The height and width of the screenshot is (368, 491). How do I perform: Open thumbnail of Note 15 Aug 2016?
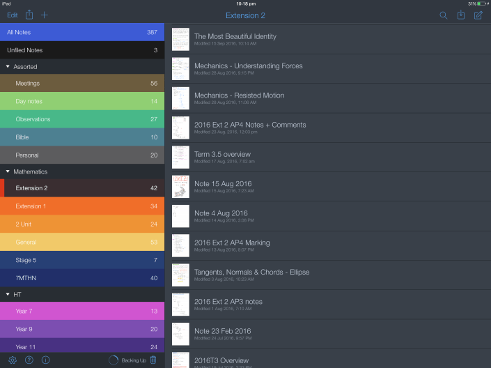[180, 187]
